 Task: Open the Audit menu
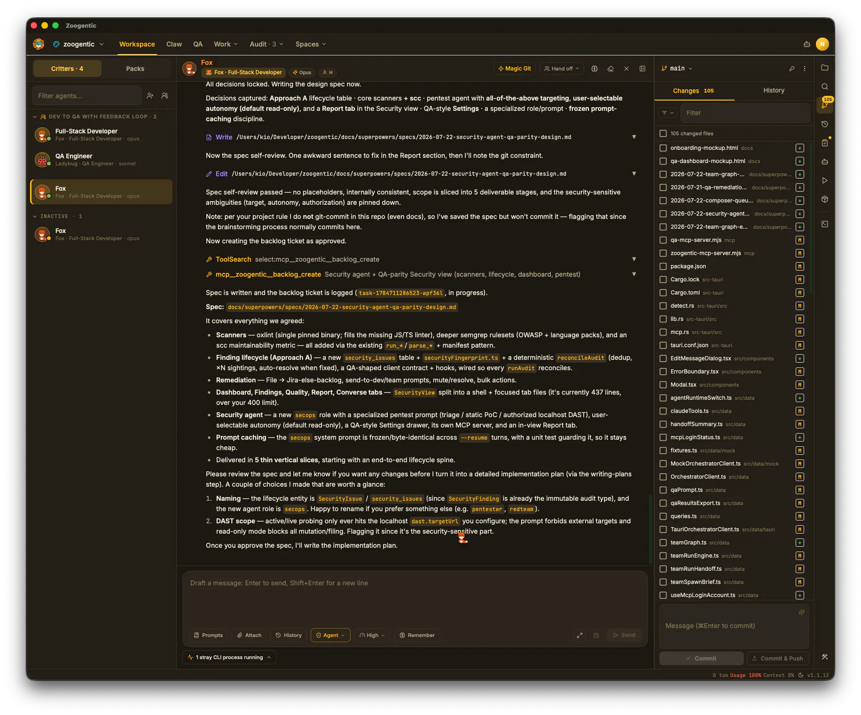pyautogui.click(x=266, y=44)
